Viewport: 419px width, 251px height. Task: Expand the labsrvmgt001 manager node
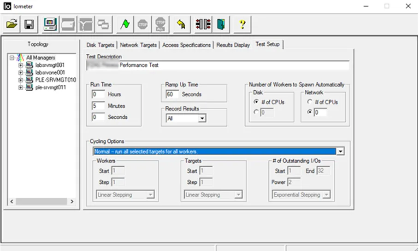click(x=21, y=65)
